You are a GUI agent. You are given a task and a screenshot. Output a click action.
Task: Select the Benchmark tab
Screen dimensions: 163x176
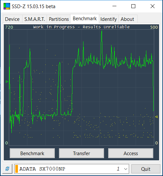coord(84,19)
